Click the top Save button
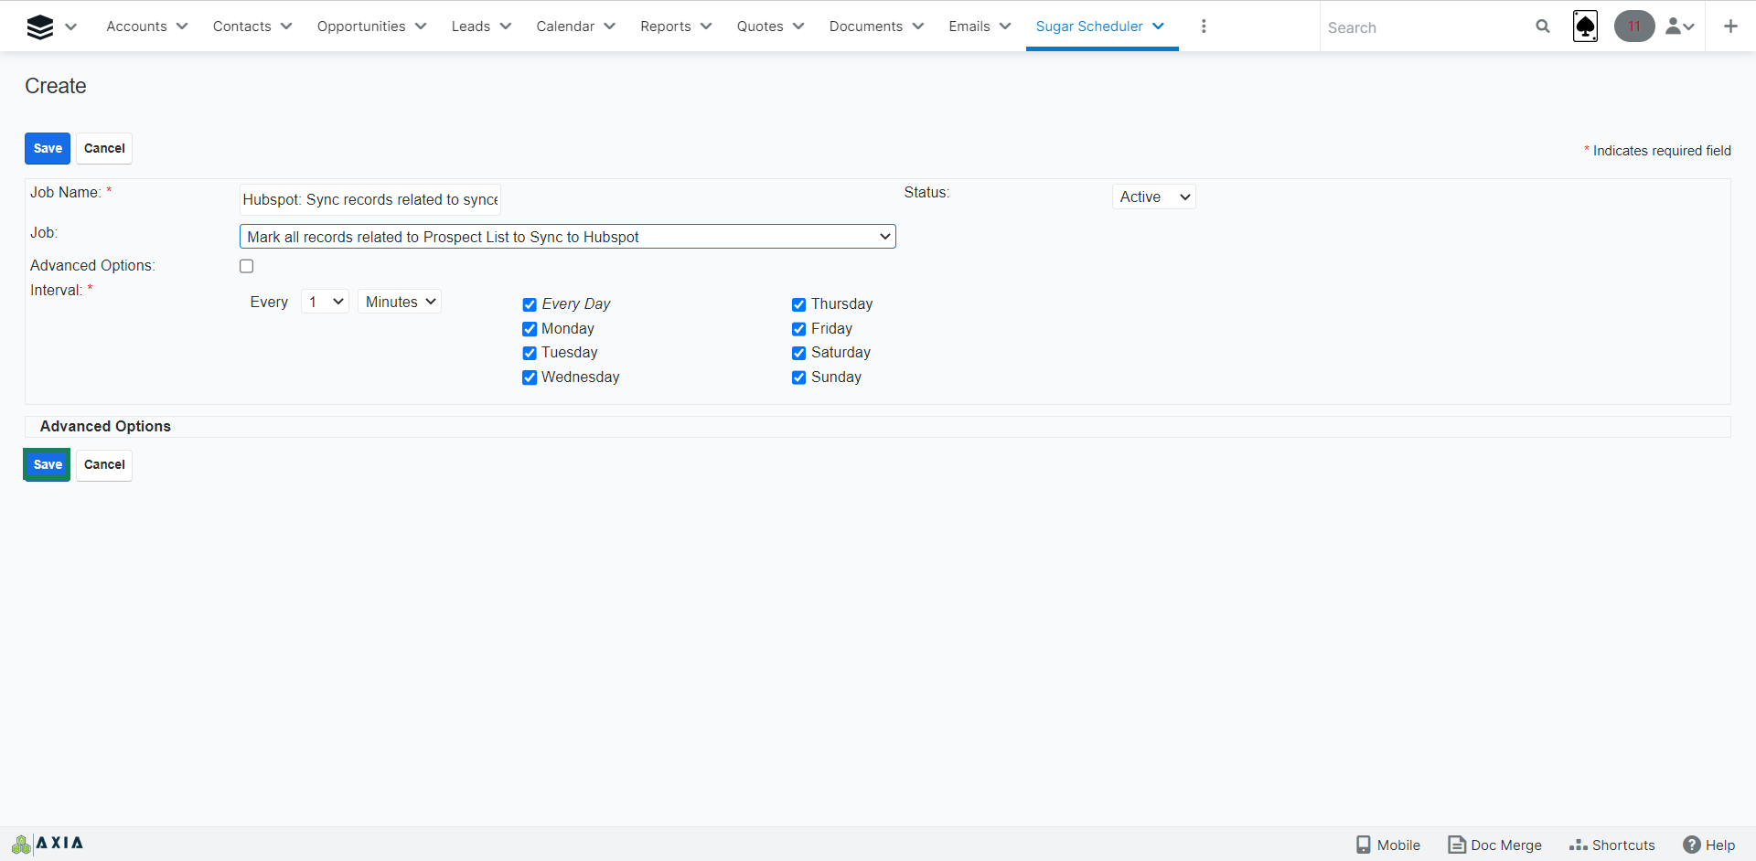Image resolution: width=1756 pixels, height=861 pixels. click(48, 148)
